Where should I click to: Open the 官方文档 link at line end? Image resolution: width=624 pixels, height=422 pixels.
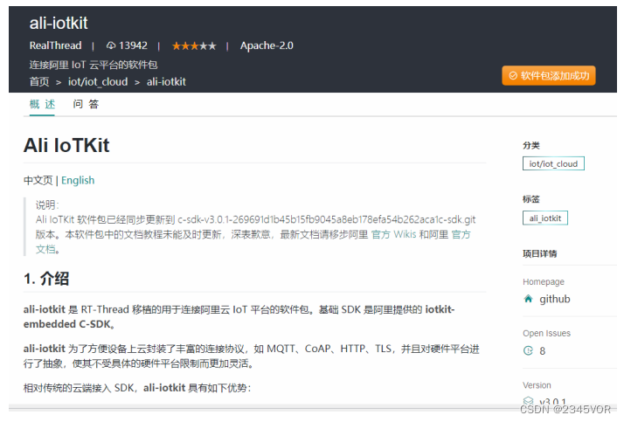[x=461, y=235]
